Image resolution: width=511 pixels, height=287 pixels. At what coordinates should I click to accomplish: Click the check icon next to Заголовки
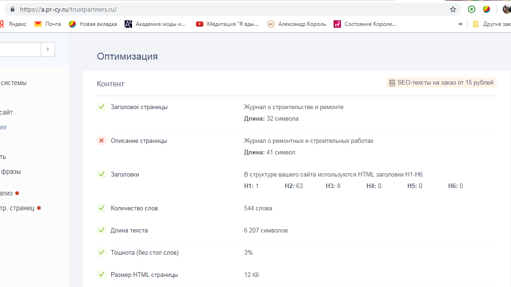click(101, 174)
